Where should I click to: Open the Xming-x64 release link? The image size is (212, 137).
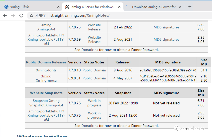point(46,29)
